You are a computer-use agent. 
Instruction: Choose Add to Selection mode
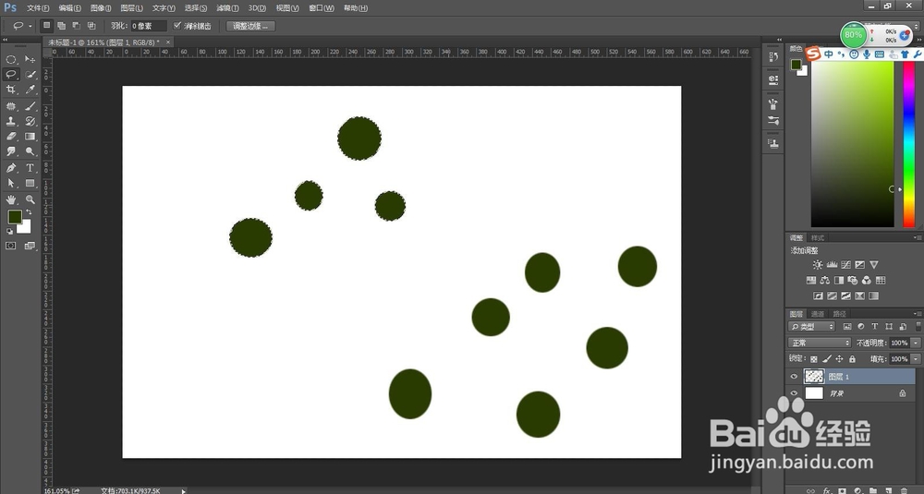click(61, 26)
